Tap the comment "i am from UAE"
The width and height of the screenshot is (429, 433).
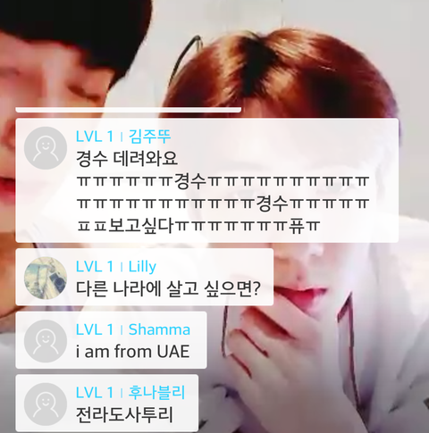pyautogui.click(x=133, y=352)
